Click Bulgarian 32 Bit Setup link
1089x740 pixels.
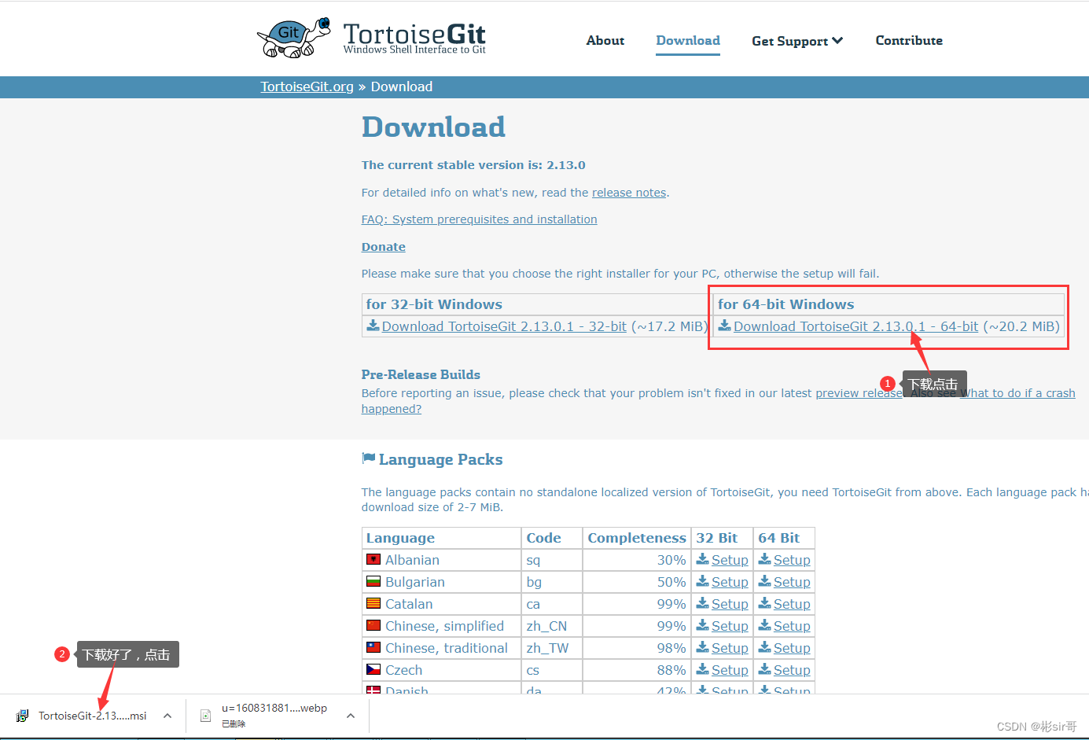point(730,582)
